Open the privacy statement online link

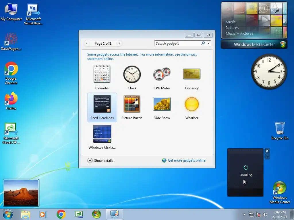pyautogui.click(x=142, y=56)
